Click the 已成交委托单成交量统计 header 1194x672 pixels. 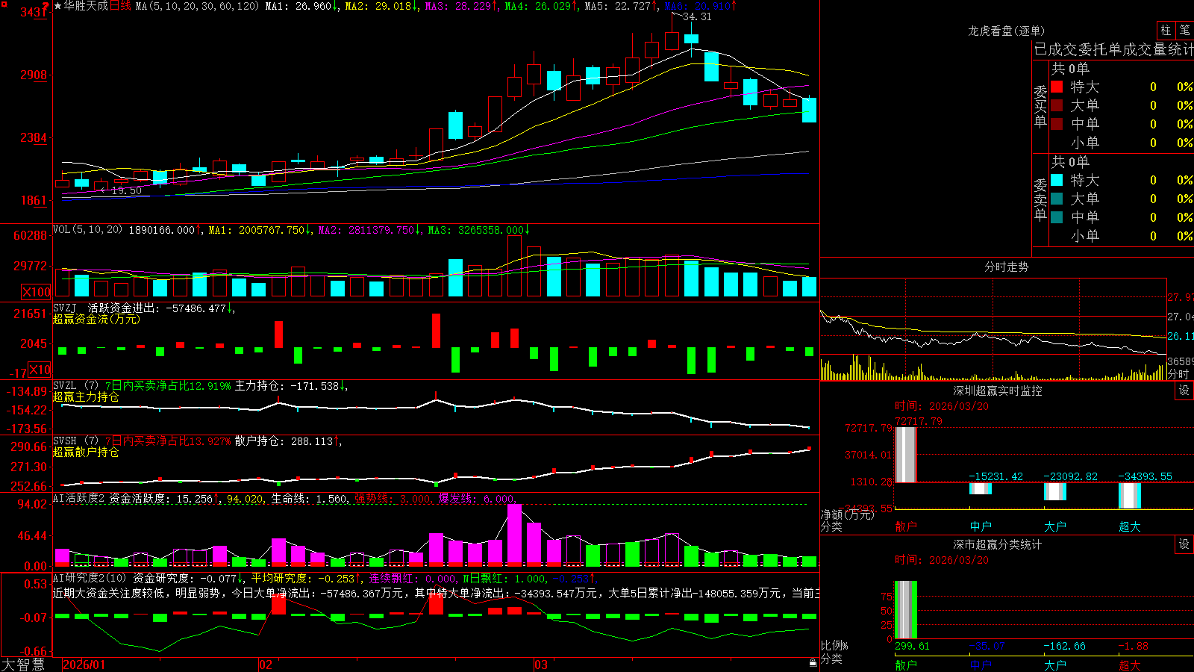point(1113,49)
